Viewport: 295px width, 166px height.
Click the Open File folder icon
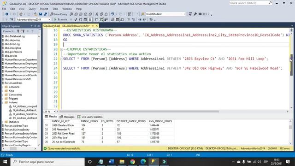click(35, 14)
